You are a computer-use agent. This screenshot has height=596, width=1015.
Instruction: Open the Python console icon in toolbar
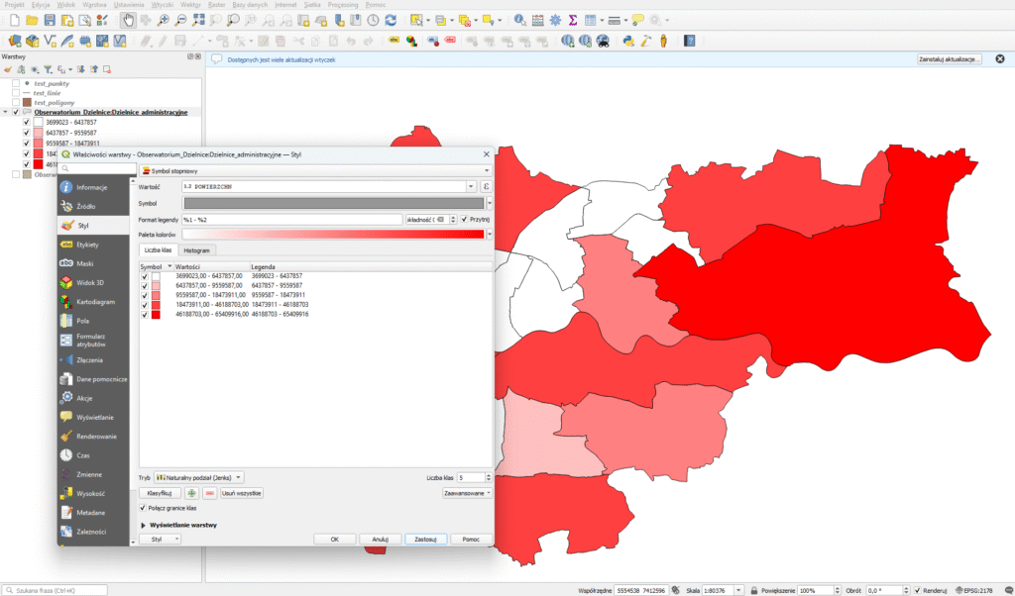click(x=627, y=41)
